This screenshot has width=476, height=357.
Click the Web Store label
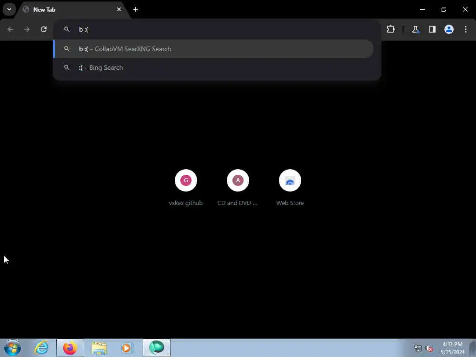point(290,203)
